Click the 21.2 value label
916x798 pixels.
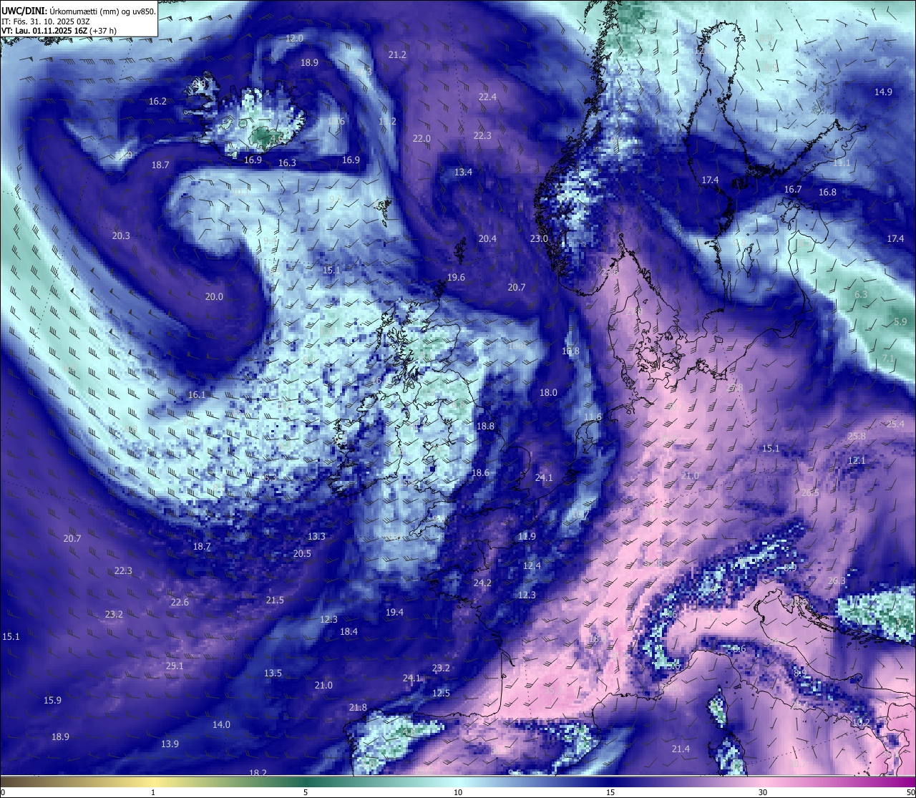click(397, 54)
